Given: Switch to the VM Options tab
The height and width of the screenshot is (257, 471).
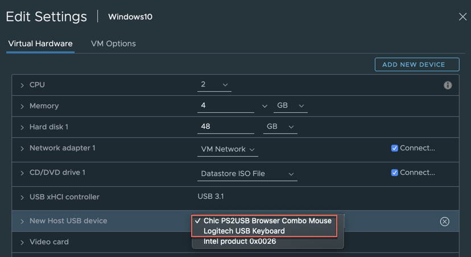Looking at the screenshot, I should coord(113,44).
